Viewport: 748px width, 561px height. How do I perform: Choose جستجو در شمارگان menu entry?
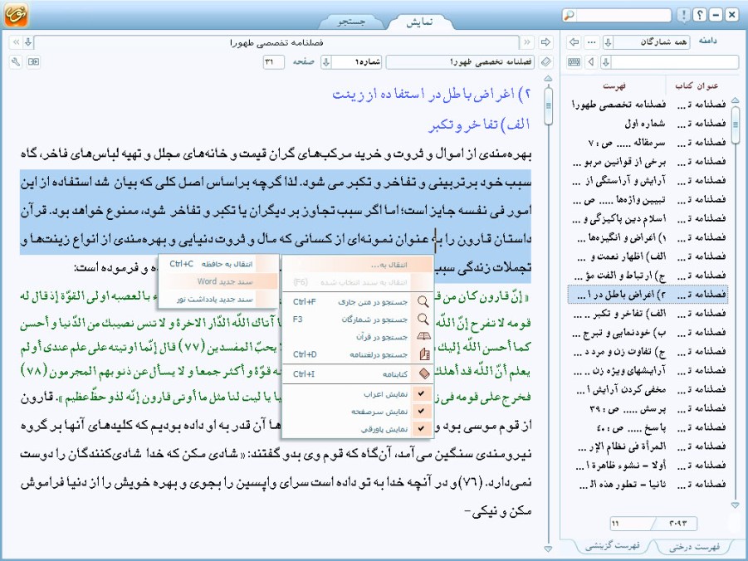(x=358, y=320)
